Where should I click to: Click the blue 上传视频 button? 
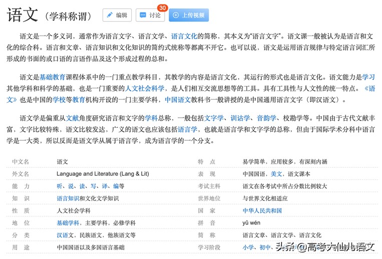189,15
